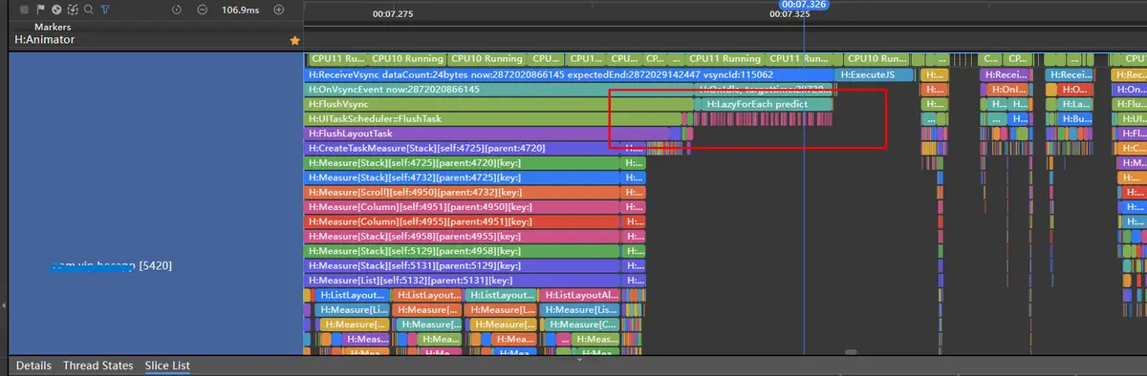Zoom in timeline with plus button

(278, 10)
